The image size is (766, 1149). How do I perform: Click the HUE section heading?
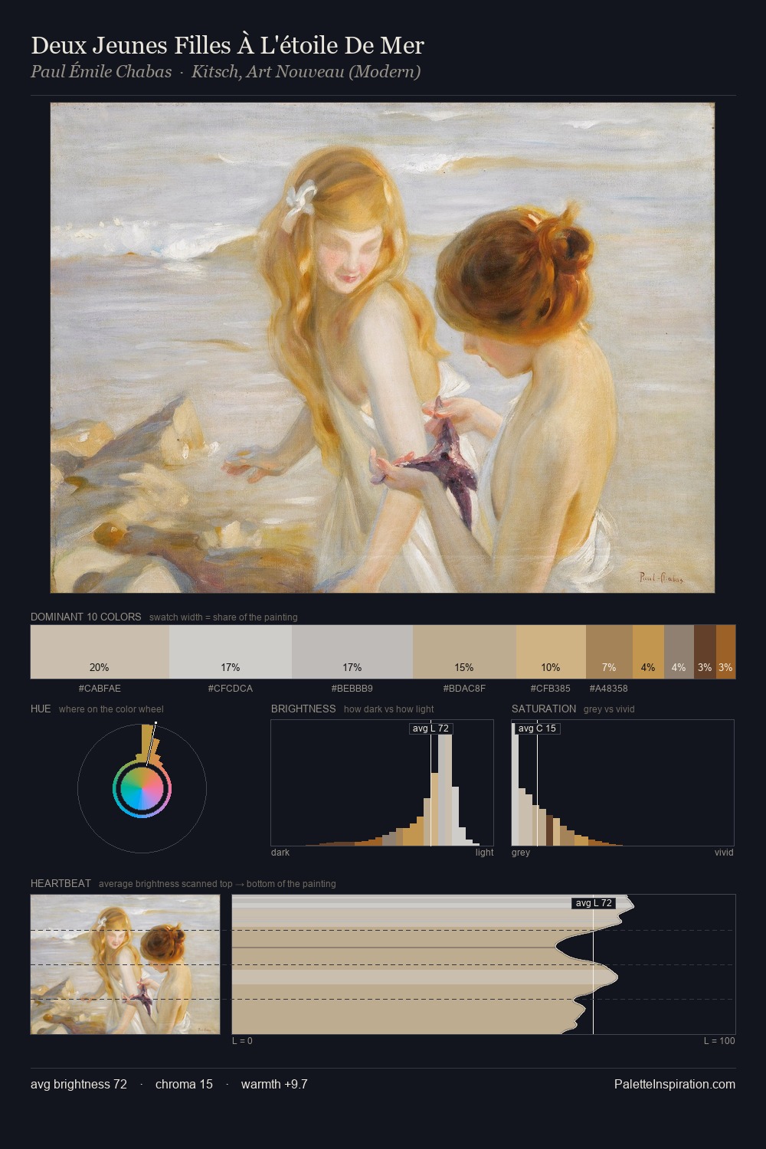[41, 709]
